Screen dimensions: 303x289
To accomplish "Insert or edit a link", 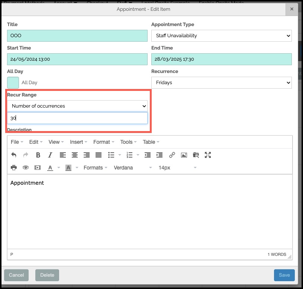I will pos(172,155).
